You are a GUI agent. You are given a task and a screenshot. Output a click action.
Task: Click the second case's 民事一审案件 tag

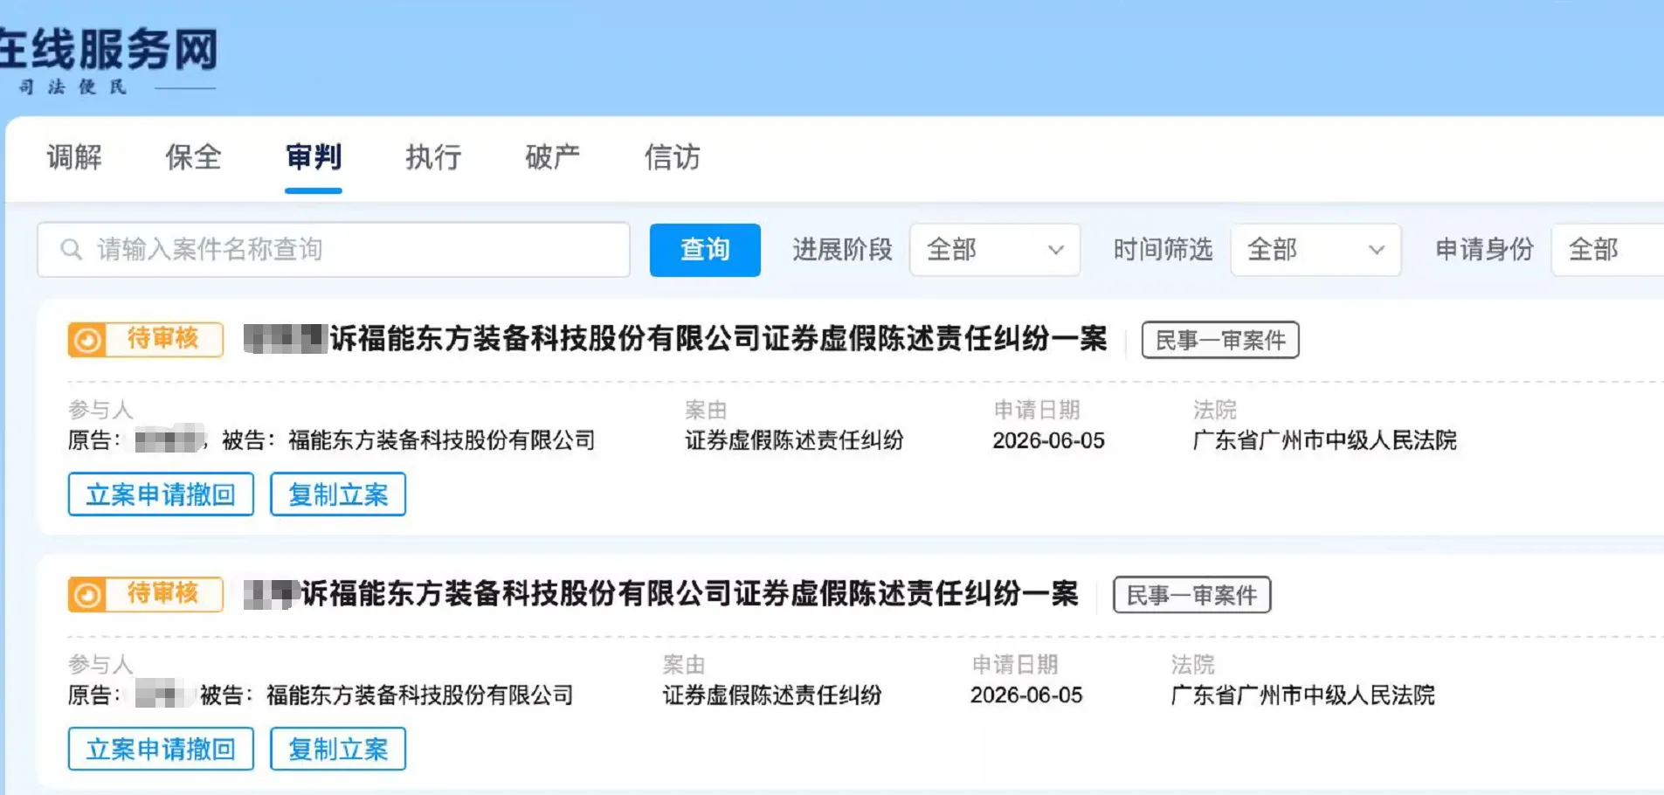click(x=1191, y=595)
